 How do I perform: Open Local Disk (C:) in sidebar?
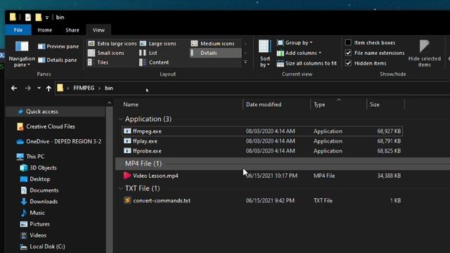click(42, 247)
